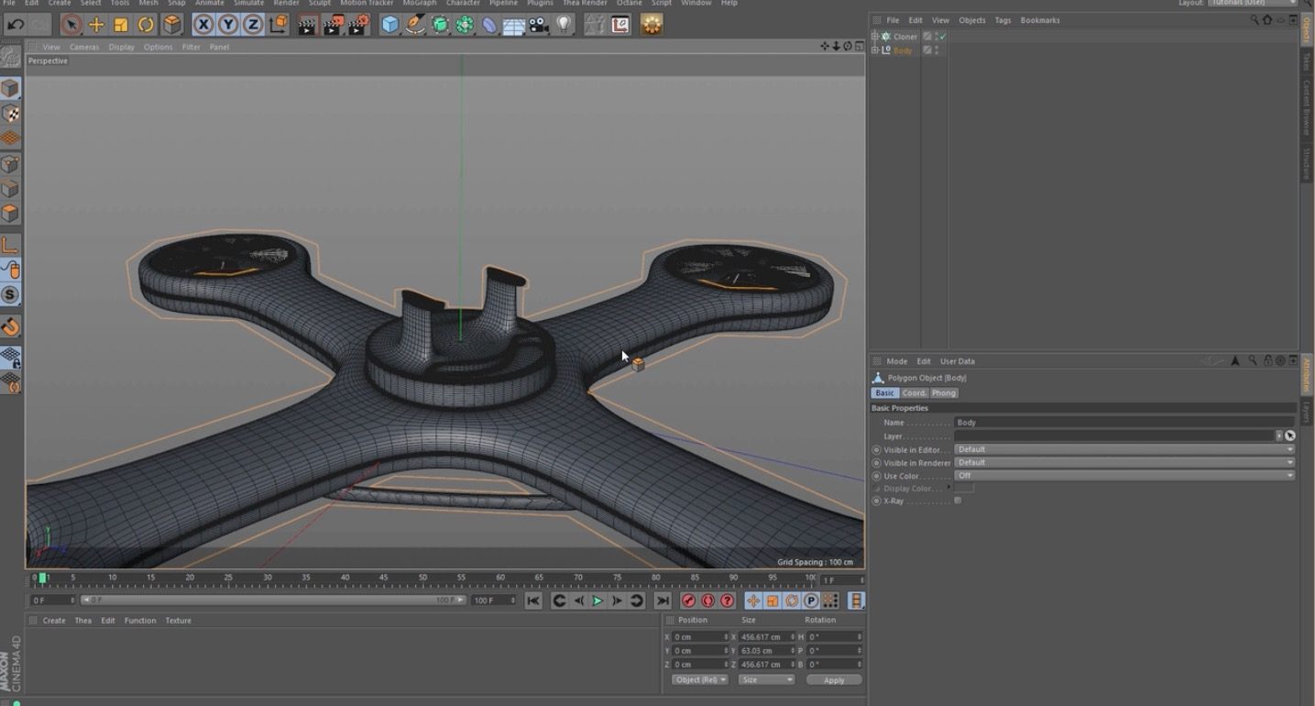Toggle Autokeying red button

pos(708,601)
